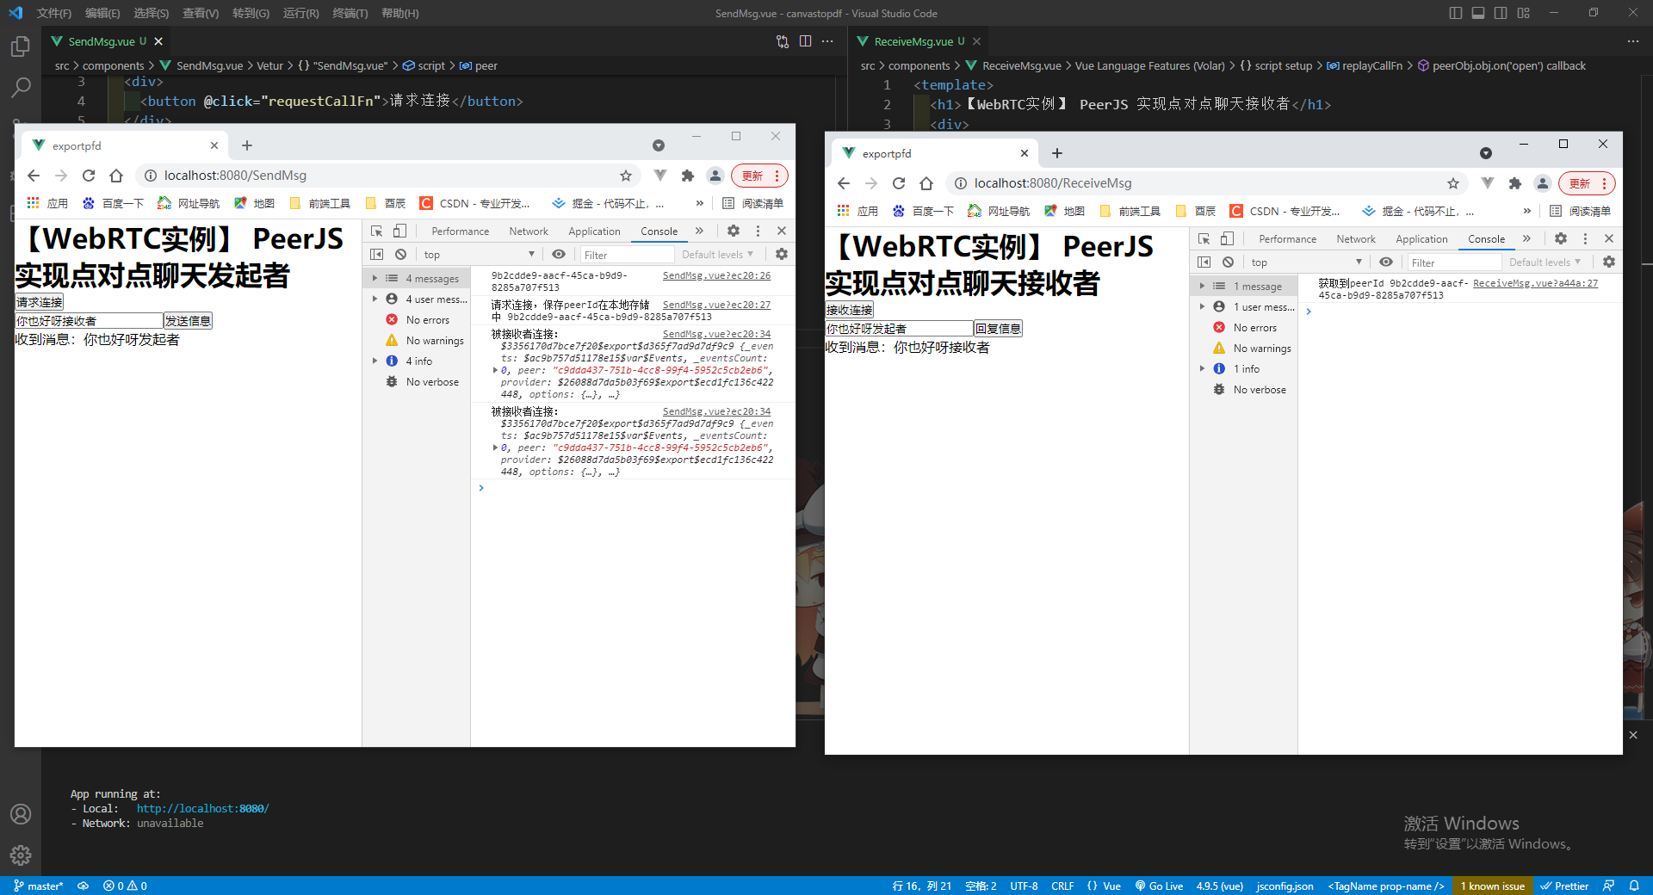Open the SendMsg.vue?ec20:26 source link

point(716,275)
